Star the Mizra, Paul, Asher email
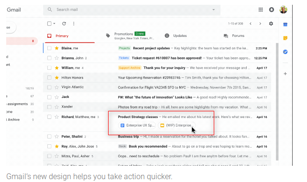The width and height of the screenshot is (307, 182). coord(56,156)
